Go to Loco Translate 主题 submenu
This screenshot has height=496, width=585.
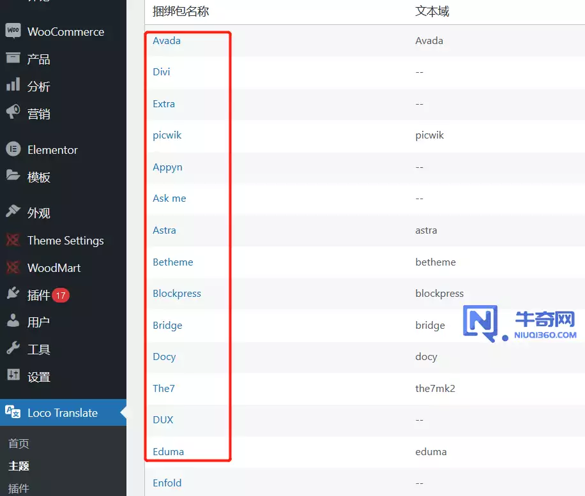point(19,466)
